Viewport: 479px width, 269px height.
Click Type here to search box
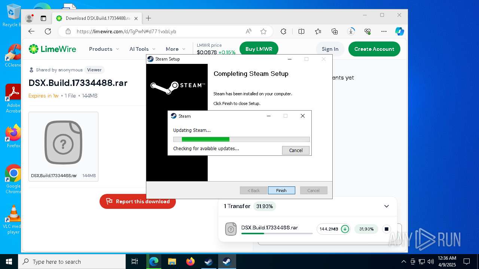pyautogui.click(x=72, y=262)
